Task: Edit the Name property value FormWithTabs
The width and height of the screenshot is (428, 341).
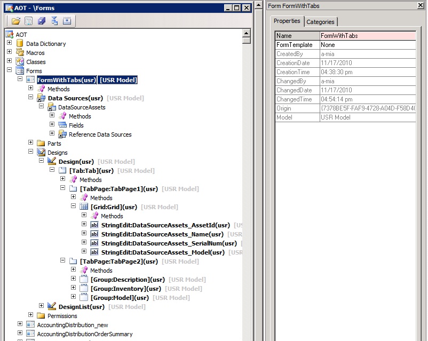Action: (x=368, y=36)
